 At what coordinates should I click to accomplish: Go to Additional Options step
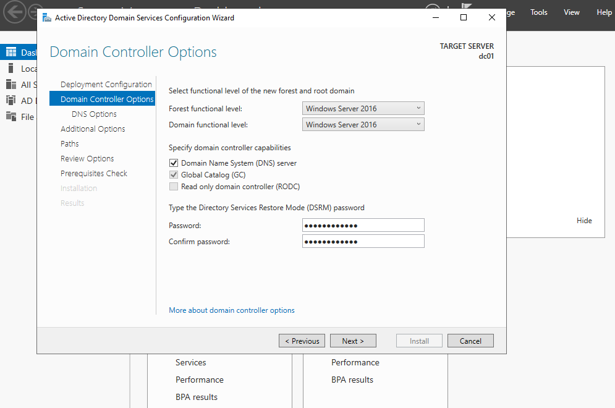point(93,129)
